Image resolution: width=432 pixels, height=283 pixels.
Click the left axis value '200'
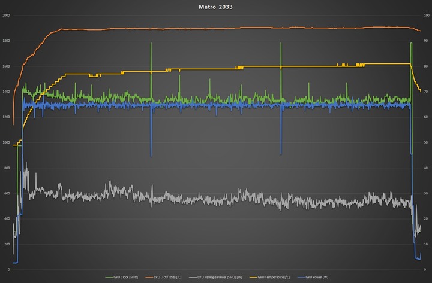pos(7,244)
